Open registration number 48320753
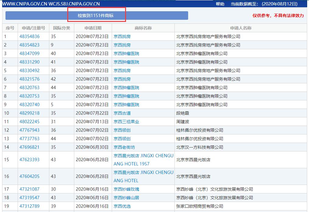 click(x=29, y=96)
